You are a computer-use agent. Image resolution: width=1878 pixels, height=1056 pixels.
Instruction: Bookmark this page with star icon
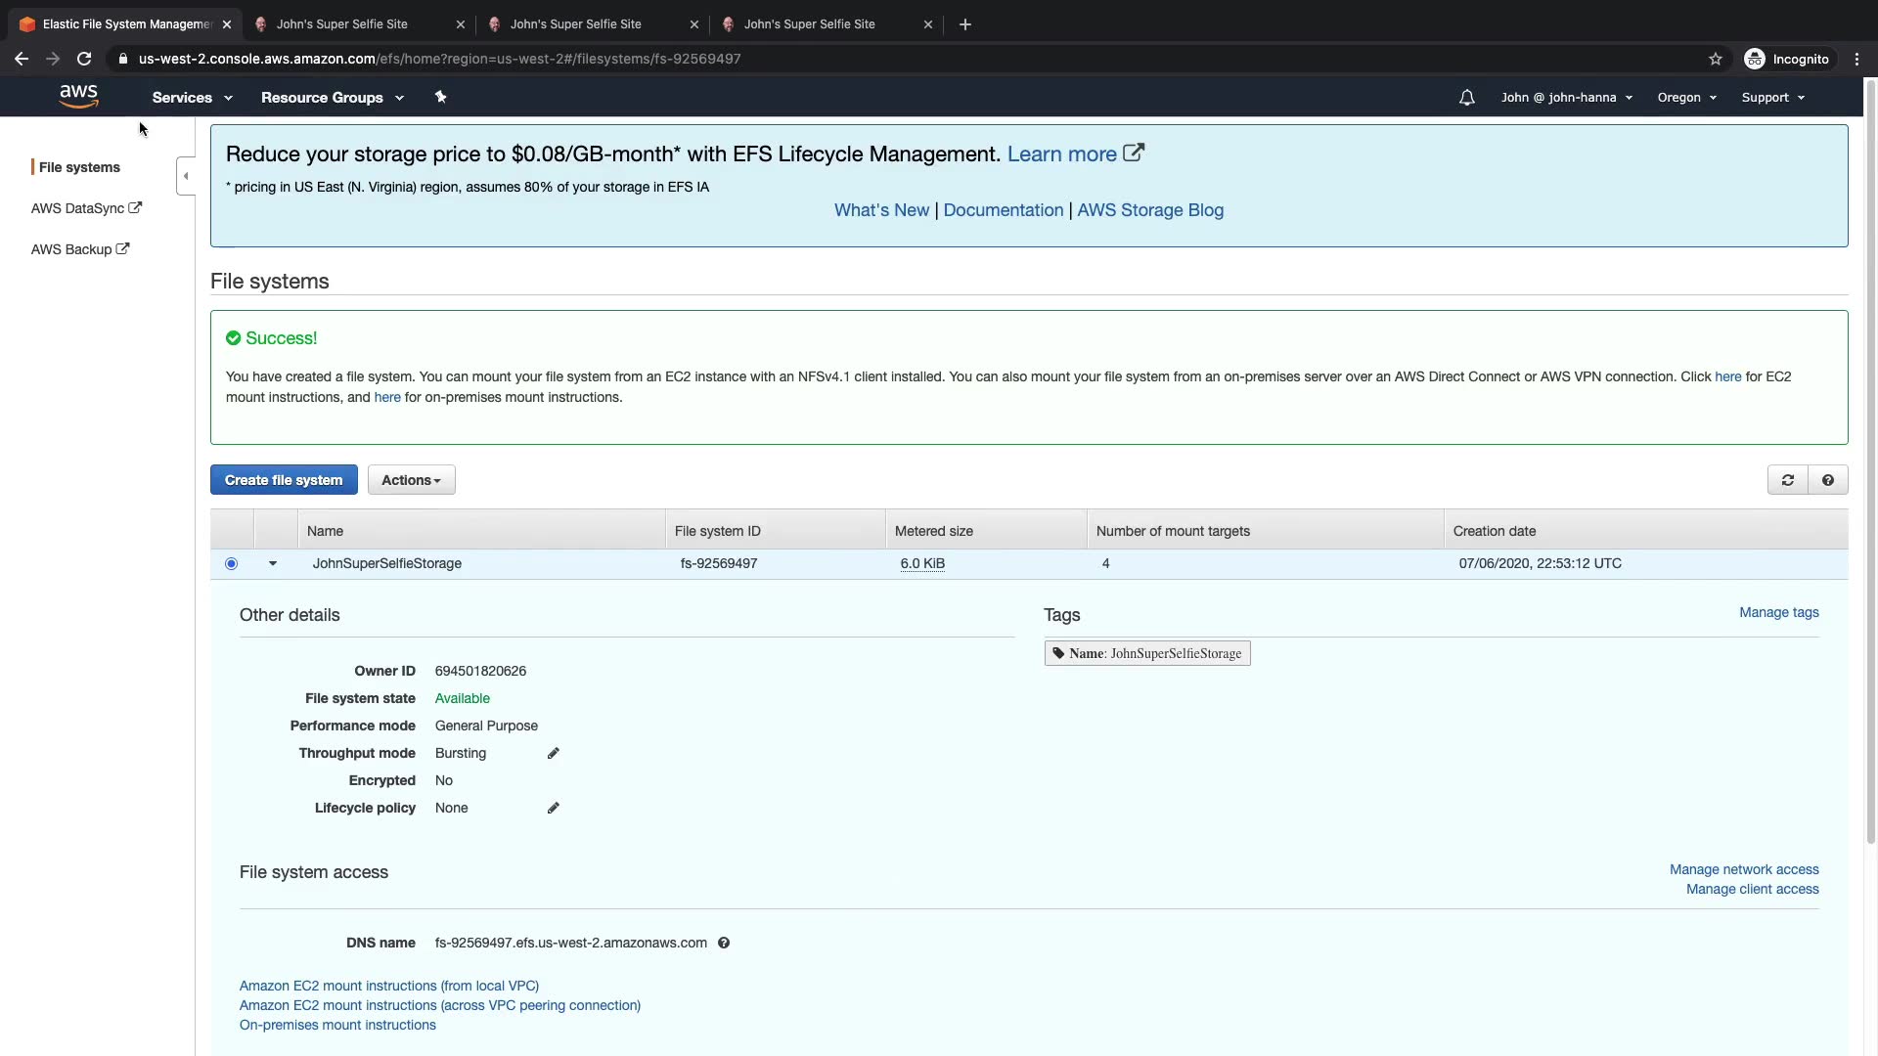[1715, 59]
